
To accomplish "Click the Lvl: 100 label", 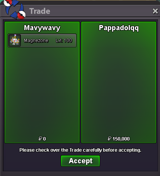I will pos(64,41).
